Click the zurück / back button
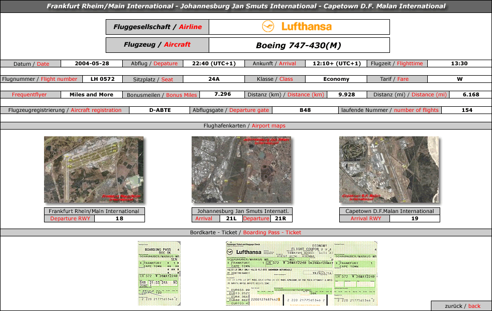 pos(462,306)
